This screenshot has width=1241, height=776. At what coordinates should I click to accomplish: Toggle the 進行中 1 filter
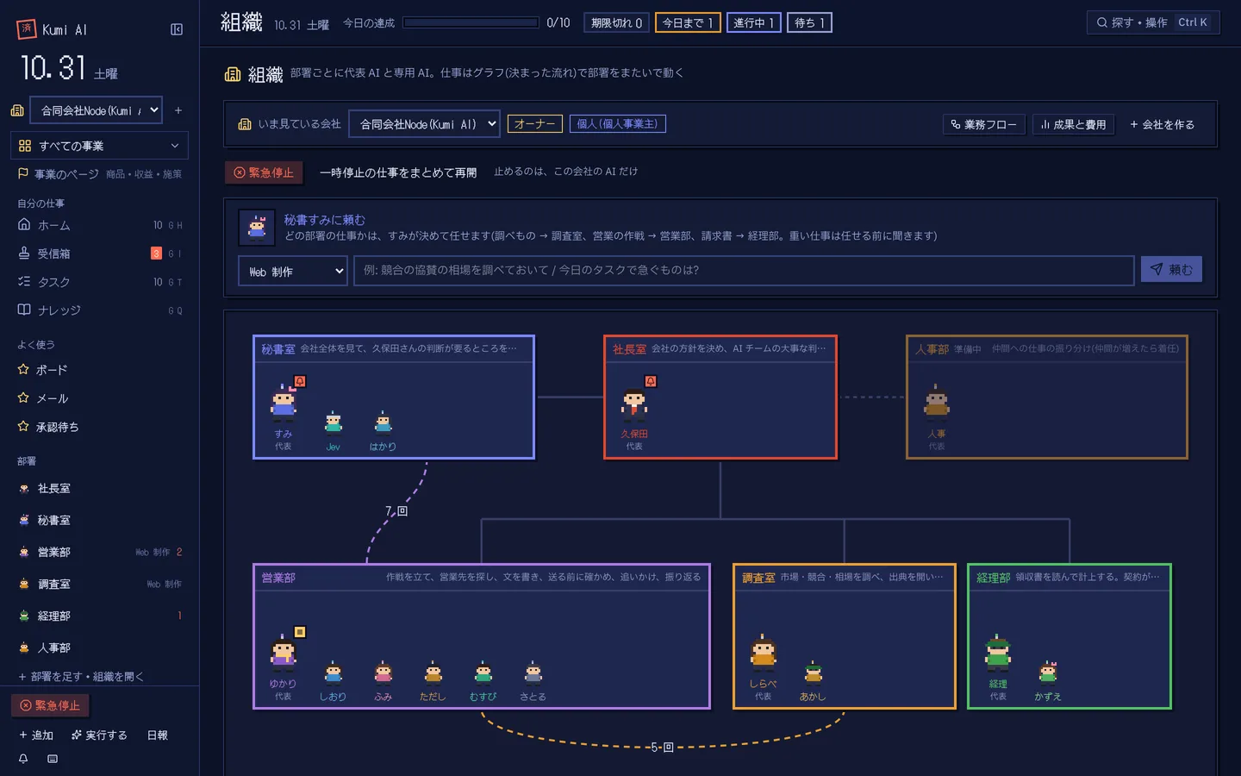pyautogui.click(x=754, y=23)
